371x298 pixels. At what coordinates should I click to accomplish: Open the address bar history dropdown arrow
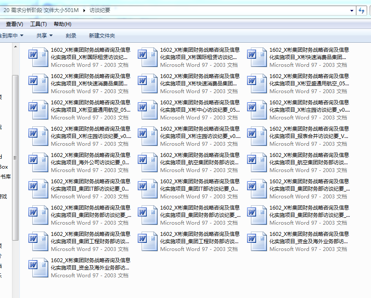click(x=352, y=10)
